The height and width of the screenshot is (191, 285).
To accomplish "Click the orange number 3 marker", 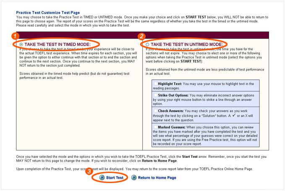I will [x=89, y=171].
